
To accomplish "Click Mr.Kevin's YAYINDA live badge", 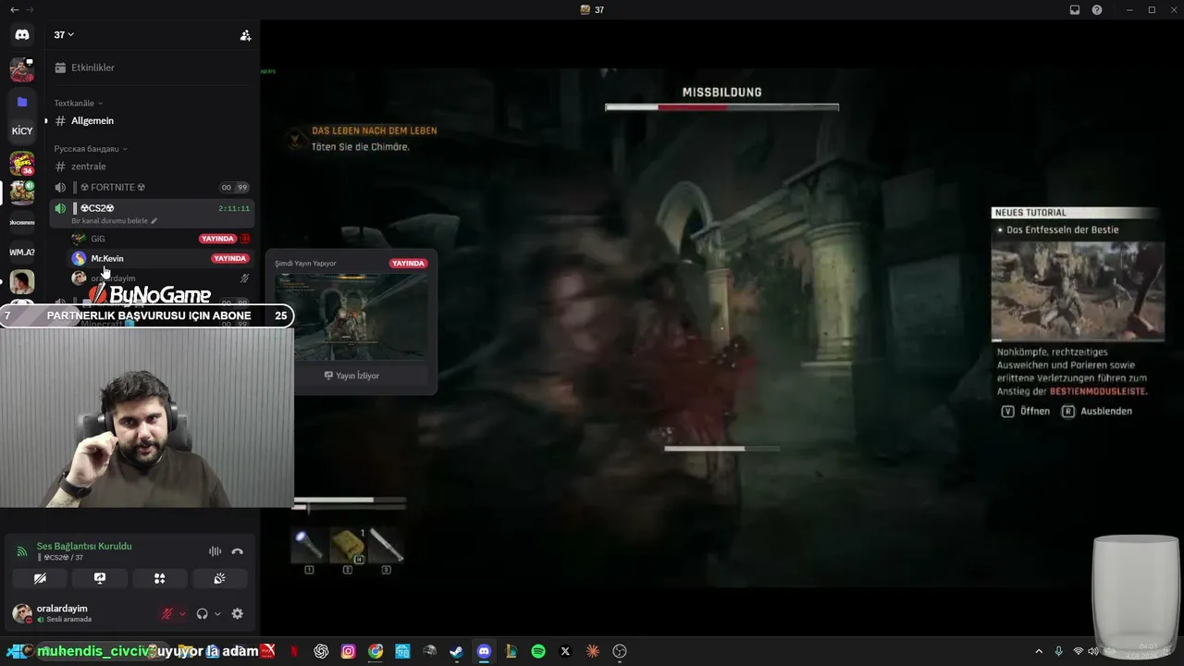I will (x=229, y=259).
